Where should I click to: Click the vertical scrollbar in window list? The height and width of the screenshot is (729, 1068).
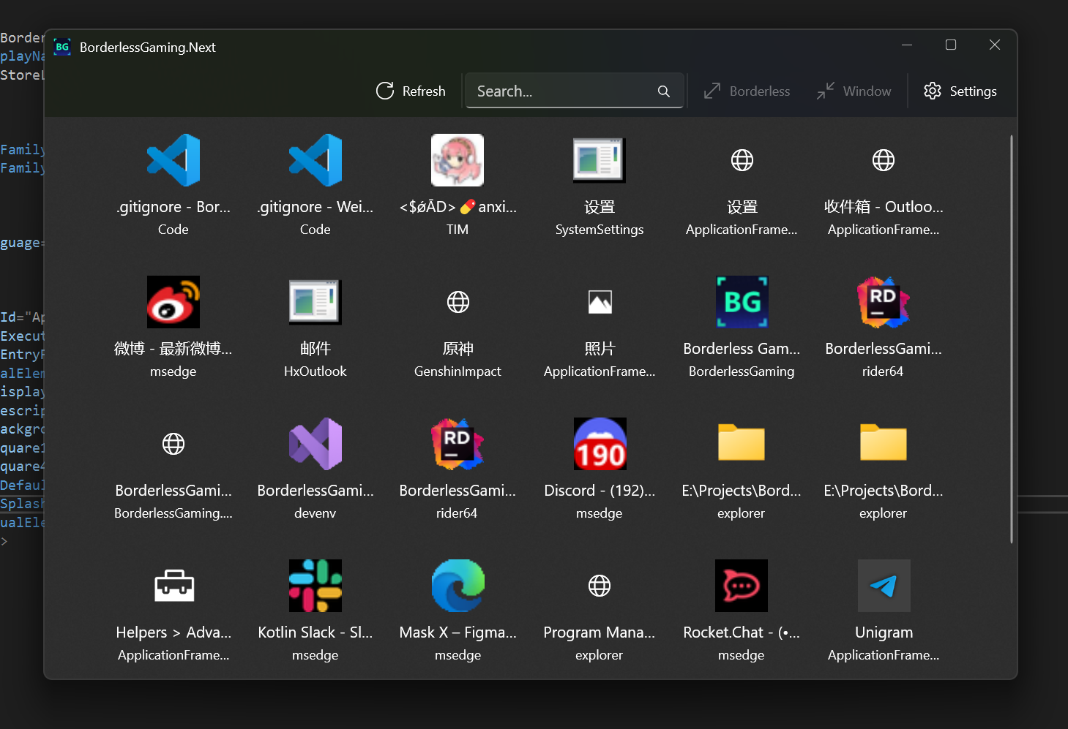(x=1012, y=339)
